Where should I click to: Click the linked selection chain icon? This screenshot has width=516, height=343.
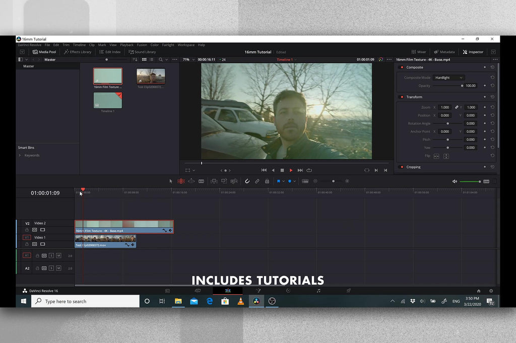click(x=257, y=181)
